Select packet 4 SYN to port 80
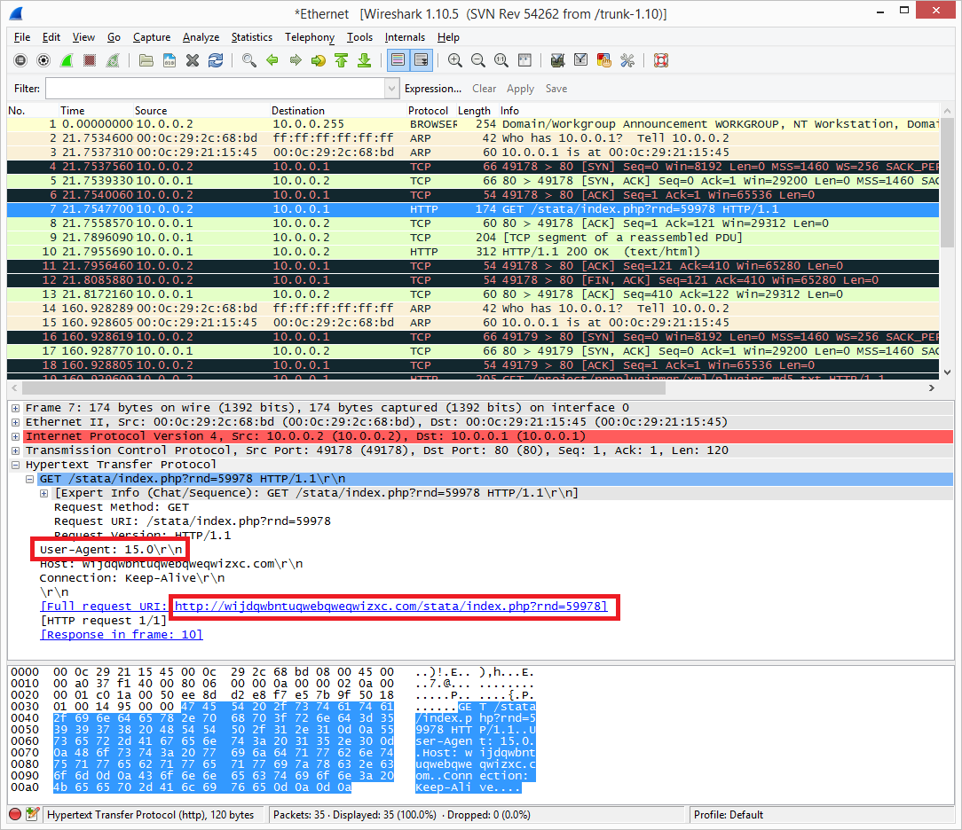 [472, 167]
